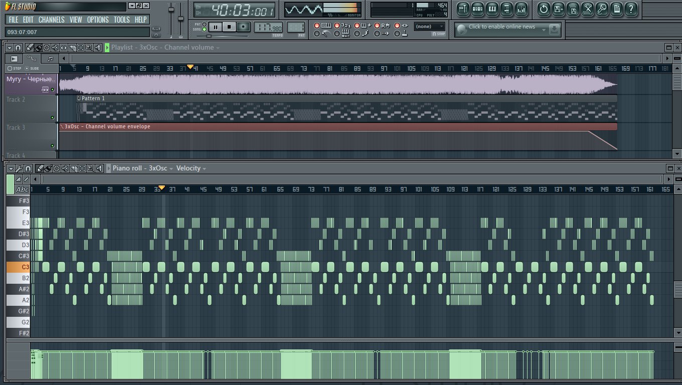This screenshot has width=682, height=385.
Task: Open Piano roll tools wrench menu
Action: (19, 168)
